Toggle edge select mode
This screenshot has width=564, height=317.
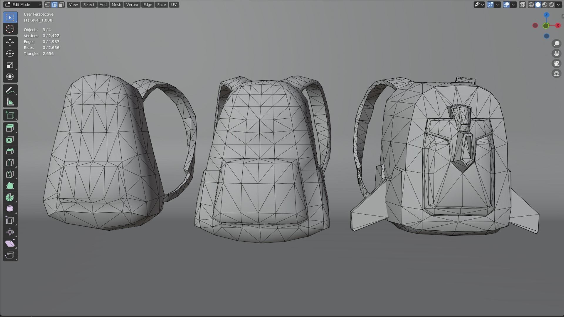pyautogui.click(x=54, y=5)
